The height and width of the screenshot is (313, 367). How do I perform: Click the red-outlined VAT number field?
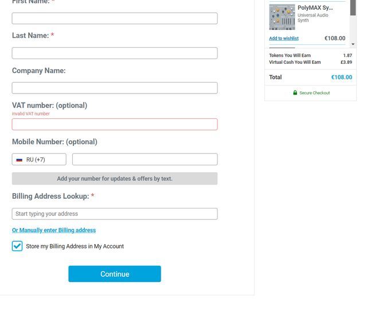[115, 124]
